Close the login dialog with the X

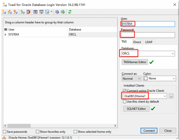point(175,5)
